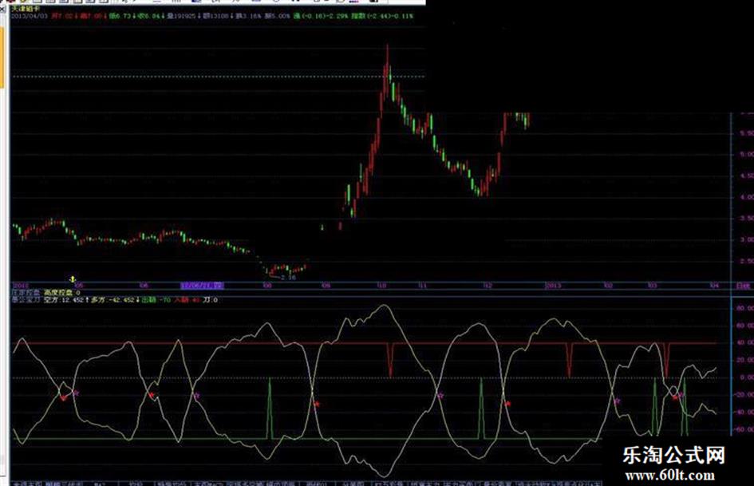
Task: Click the 10 month label on the timeline
Action: [x=381, y=286]
